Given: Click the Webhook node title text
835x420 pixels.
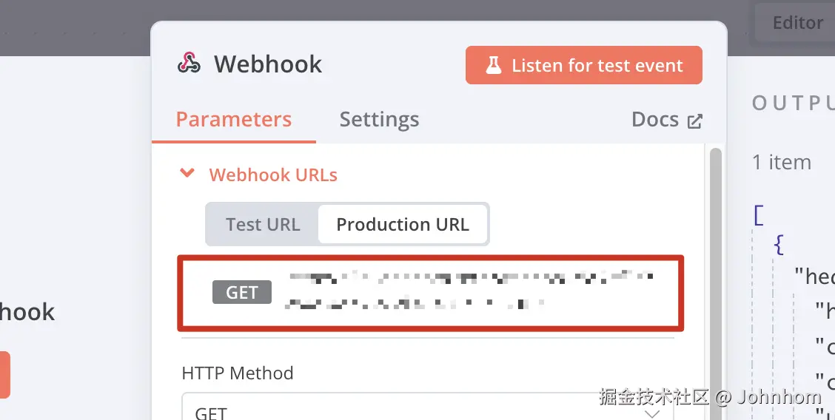Looking at the screenshot, I should (268, 64).
